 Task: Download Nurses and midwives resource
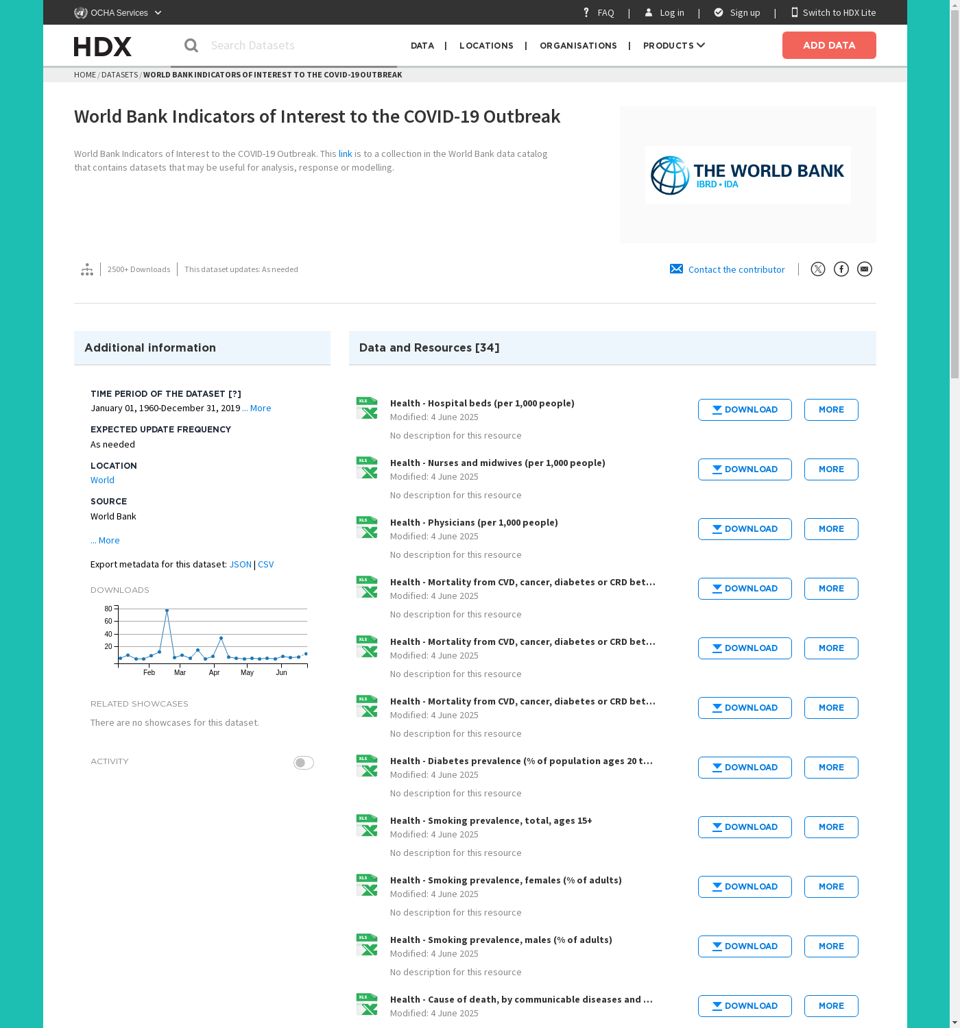(x=745, y=469)
